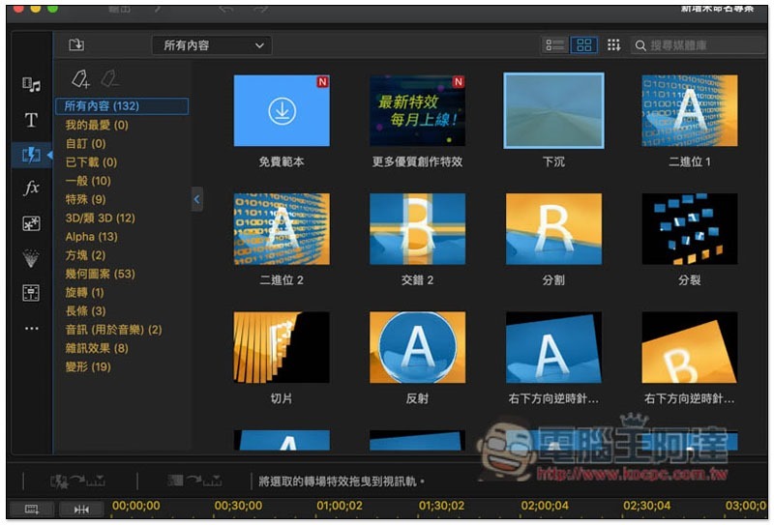Click the 免費範本 download thumbnail
The image size is (774, 525).
(x=282, y=110)
